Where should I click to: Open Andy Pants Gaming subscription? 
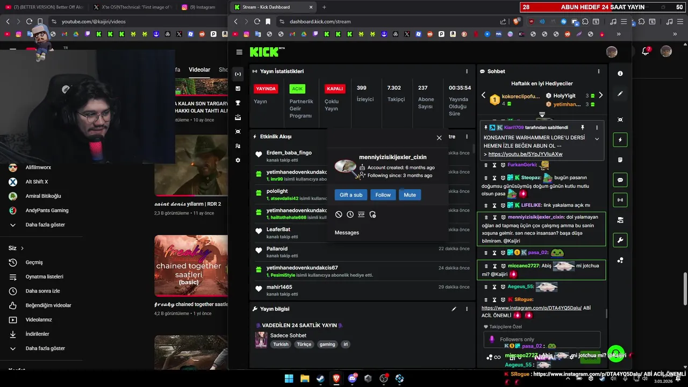pos(47,210)
